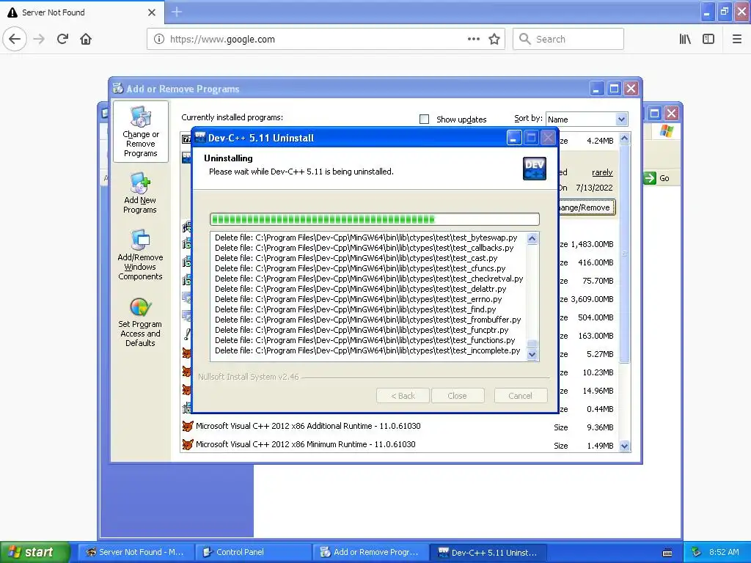751x563 pixels.
Task: Cancel the Dev-C++ uninstall
Action: pyautogui.click(x=521, y=395)
